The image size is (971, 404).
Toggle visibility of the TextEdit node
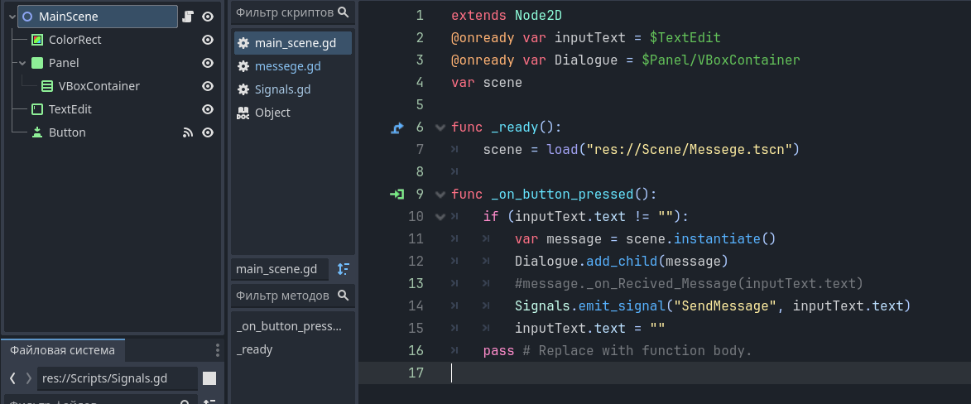[x=208, y=109]
